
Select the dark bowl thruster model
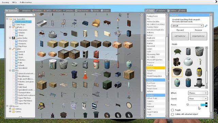[x=177, y=72]
